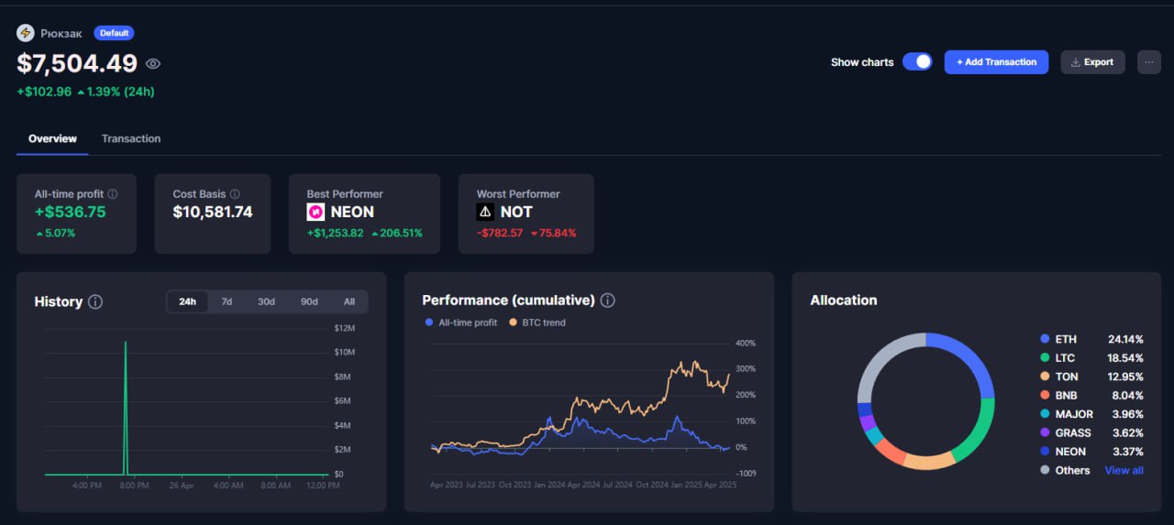Click the NEON allocation legend dot
Image resolution: width=1174 pixels, height=525 pixels.
1045,452
